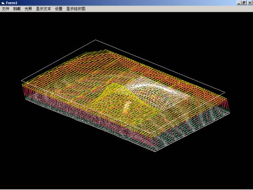
Task: Open the 光照 lighting menu
Action: [x=28, y=9]
